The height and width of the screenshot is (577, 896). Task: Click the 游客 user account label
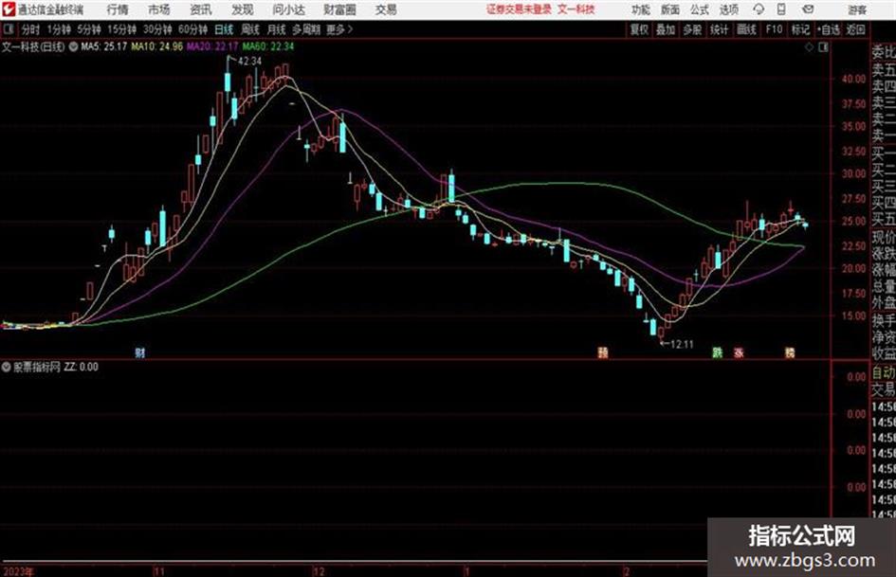pos(857,9)
